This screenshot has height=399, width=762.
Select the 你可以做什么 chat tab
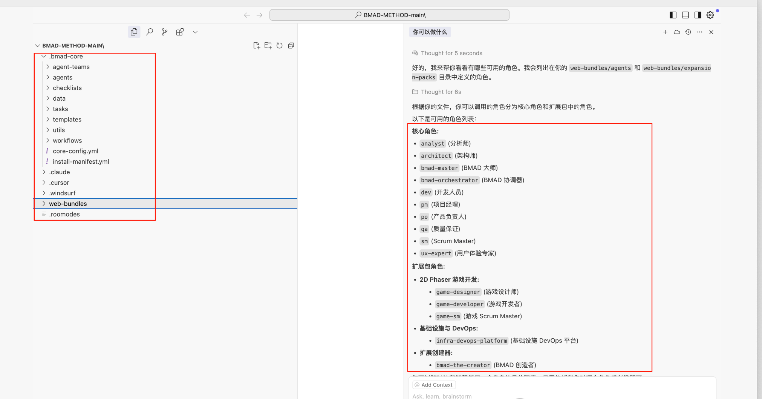pyautogui.click(x=430, y=32)
